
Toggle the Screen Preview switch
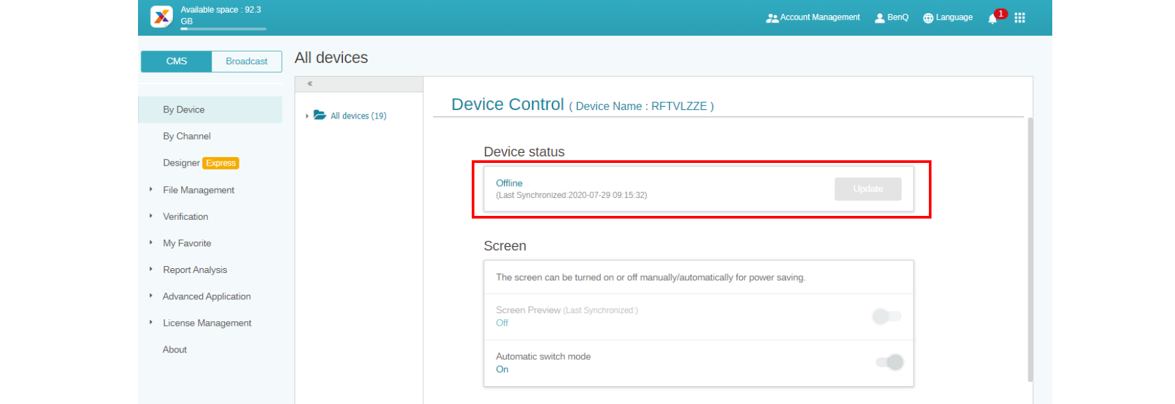click(886, 317)
